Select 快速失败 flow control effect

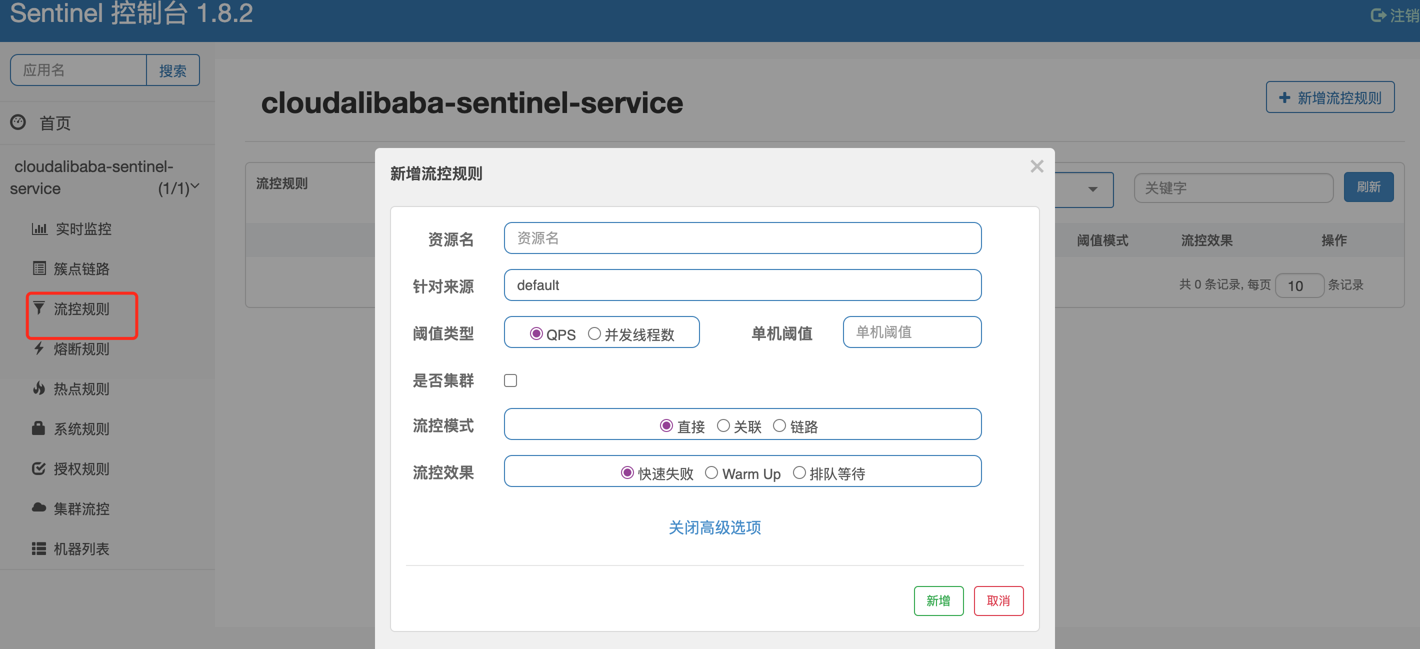coord(627,472)
